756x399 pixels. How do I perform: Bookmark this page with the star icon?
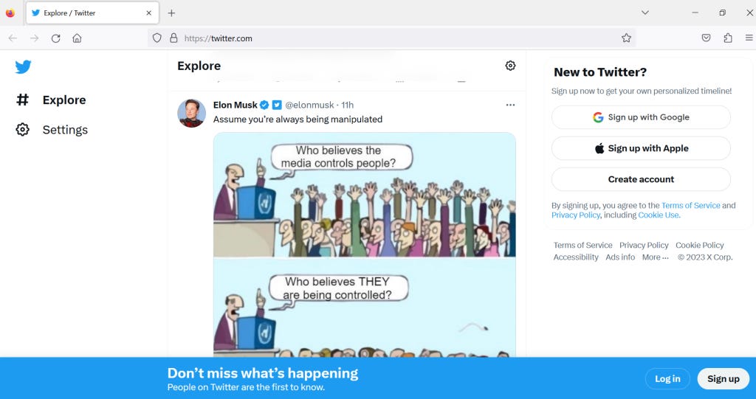(x=626, y=38)
